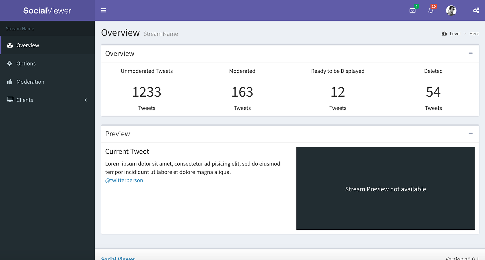Click the Overview dashboard icon in sidebar

coord(10,45)
